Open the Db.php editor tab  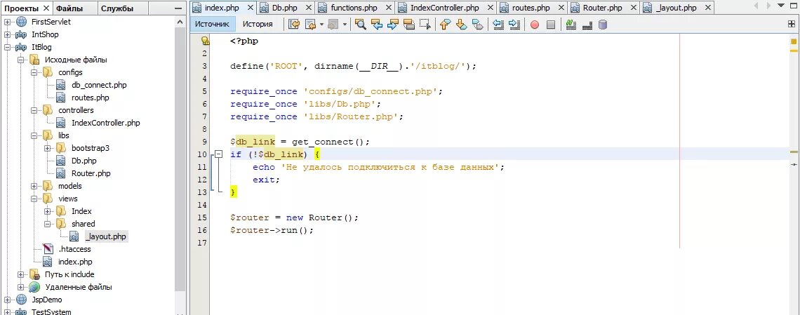click(286, 8)
